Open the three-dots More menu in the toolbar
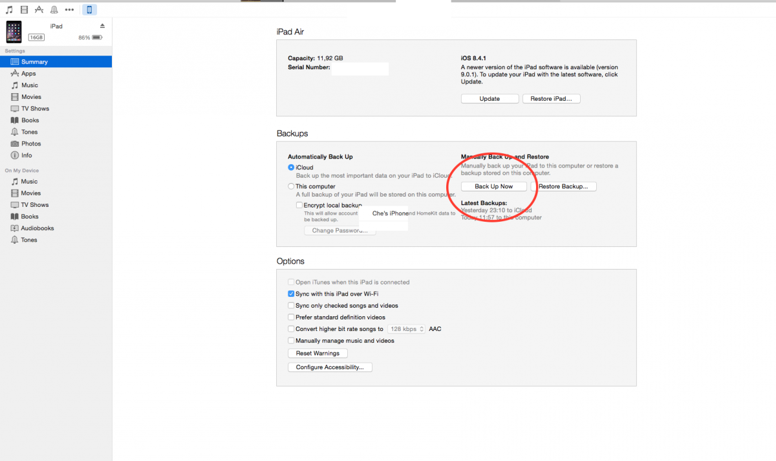Viewport: 776px width, 461px height. pos(70,10)
